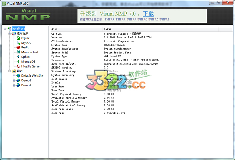This screenshot has height=160, width=235.
Task: Click the C:\pagefile.sys value
Action: pos(114,113)
